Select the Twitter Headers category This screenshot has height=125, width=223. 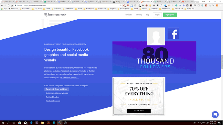[x=52, y=97]
